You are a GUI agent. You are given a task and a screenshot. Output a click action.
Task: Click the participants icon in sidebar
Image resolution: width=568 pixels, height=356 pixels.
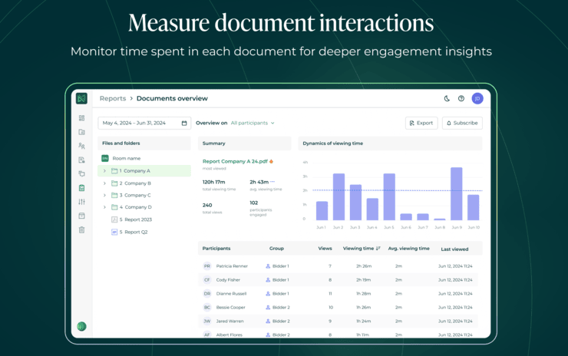pyautogui.click(x=81, y=146)
